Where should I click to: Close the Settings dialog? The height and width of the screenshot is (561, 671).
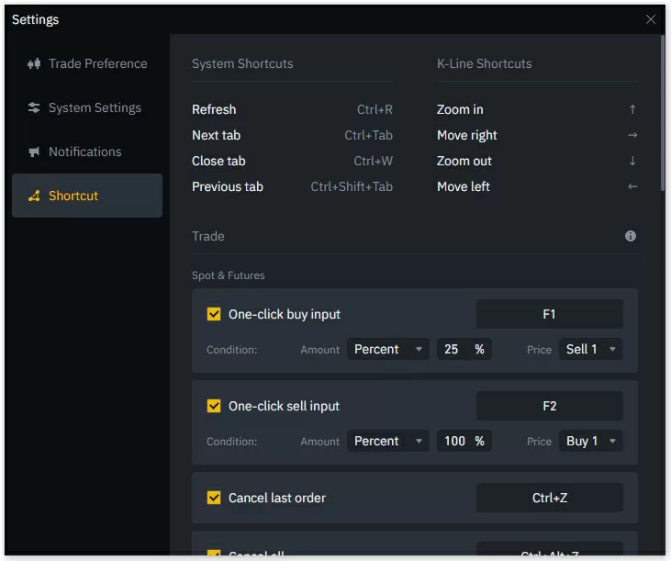[x=651, y=19]
